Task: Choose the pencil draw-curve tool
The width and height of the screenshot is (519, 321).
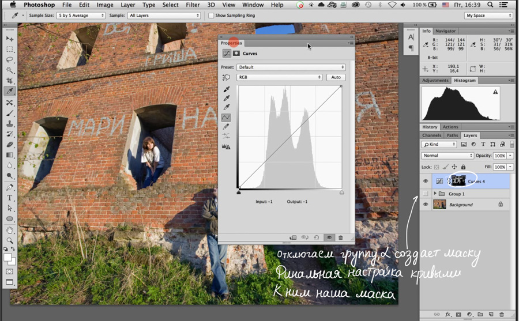Action: tap(227, 127)
